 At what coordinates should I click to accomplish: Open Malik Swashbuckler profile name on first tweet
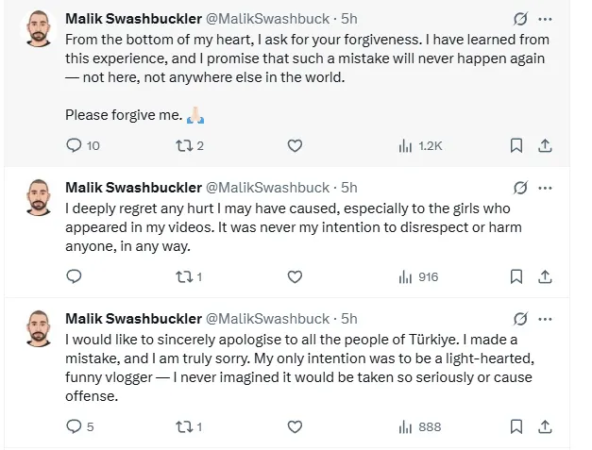click(133, 19)
